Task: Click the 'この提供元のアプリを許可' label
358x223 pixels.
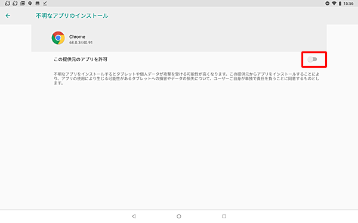Action: (81, 59)
